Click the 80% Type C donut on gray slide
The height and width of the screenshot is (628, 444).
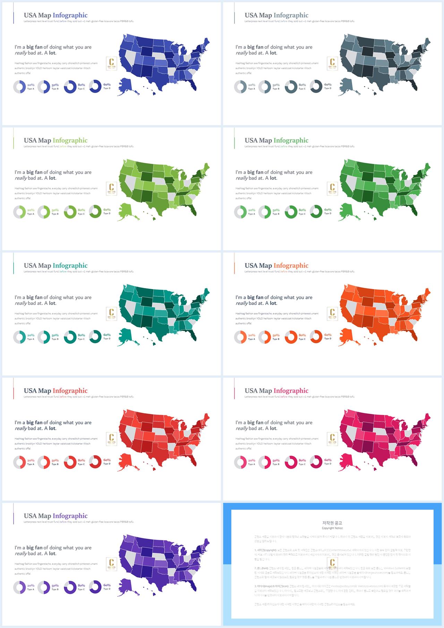(x=291, y=87)
